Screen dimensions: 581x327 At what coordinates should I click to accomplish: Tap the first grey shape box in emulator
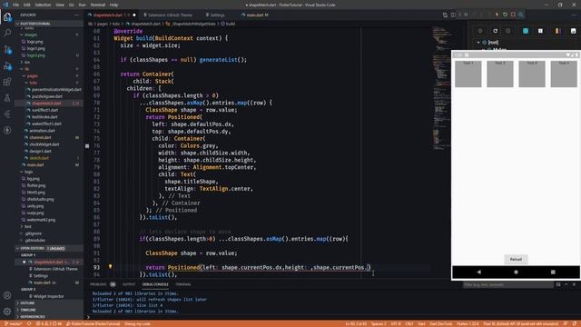468,74
